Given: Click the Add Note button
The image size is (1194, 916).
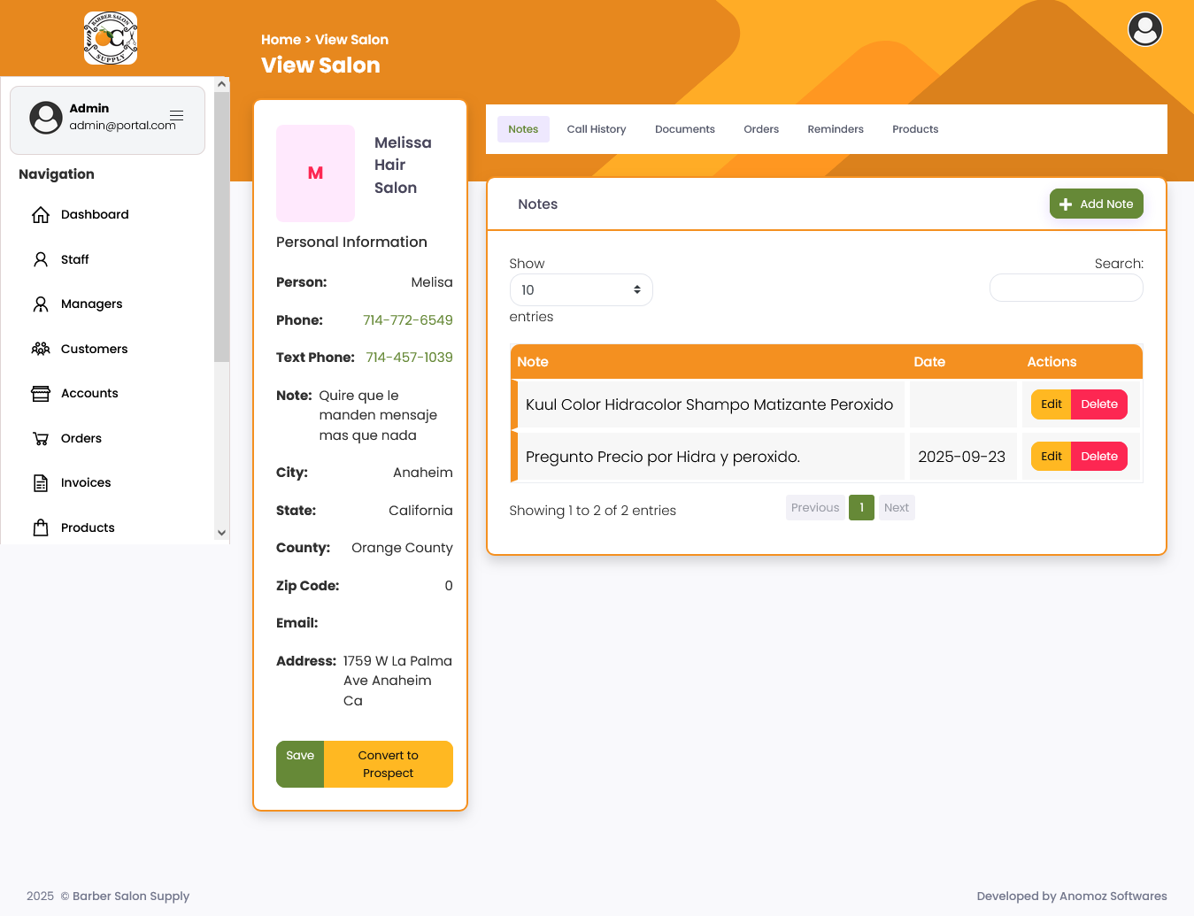Looking at the screenshot, I should 1096,204.
